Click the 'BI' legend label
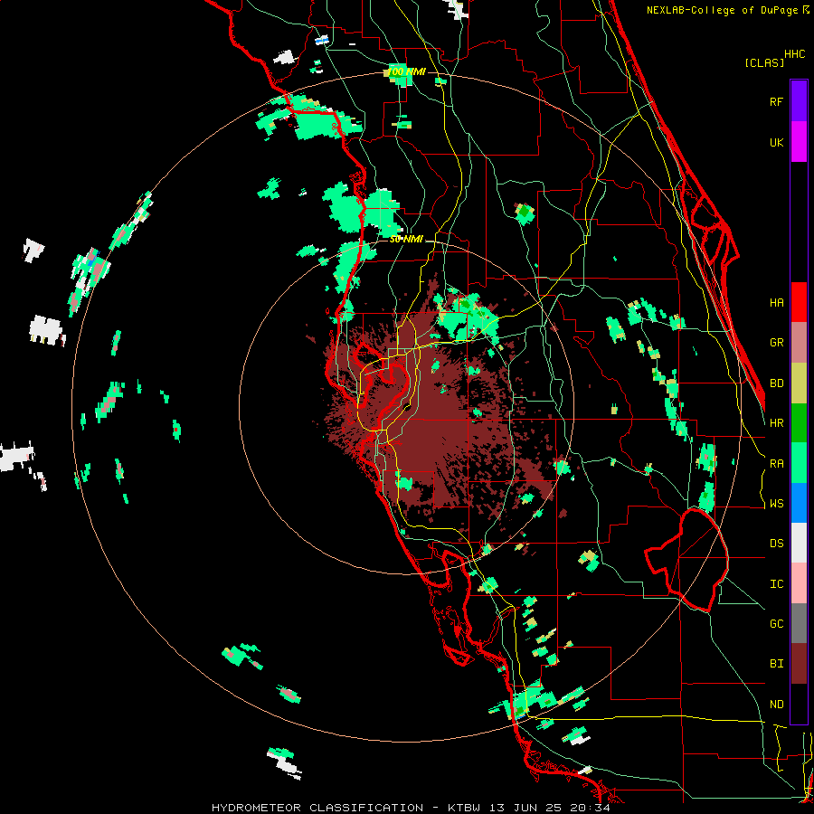Viewport: 814px width, 814px height. 776,664
